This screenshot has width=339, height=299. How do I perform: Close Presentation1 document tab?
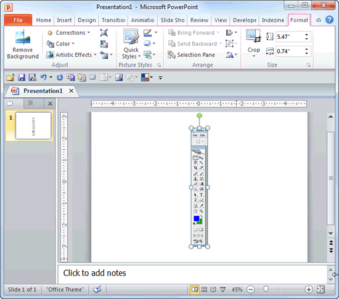pyautogui.click(x=71, y=91)
